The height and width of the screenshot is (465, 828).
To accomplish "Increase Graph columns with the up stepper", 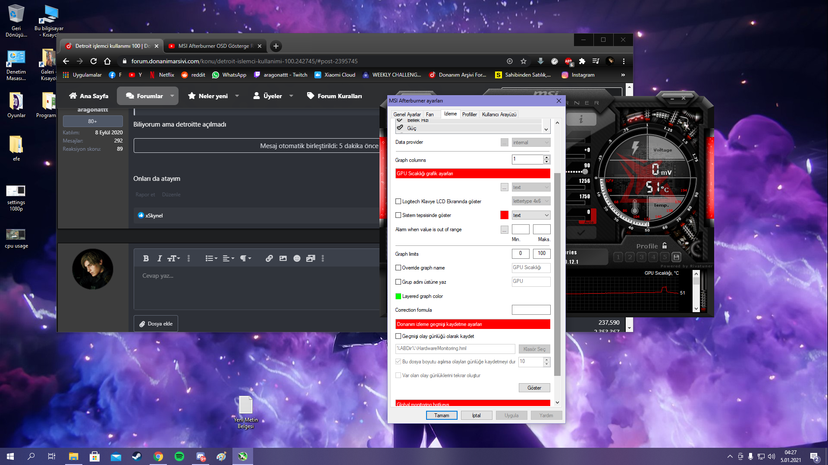I will point(547,157).
